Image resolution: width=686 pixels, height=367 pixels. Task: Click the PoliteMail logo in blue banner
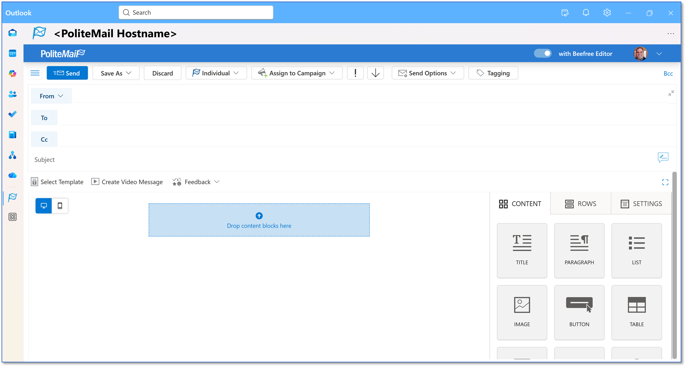[x=63, y=54]
